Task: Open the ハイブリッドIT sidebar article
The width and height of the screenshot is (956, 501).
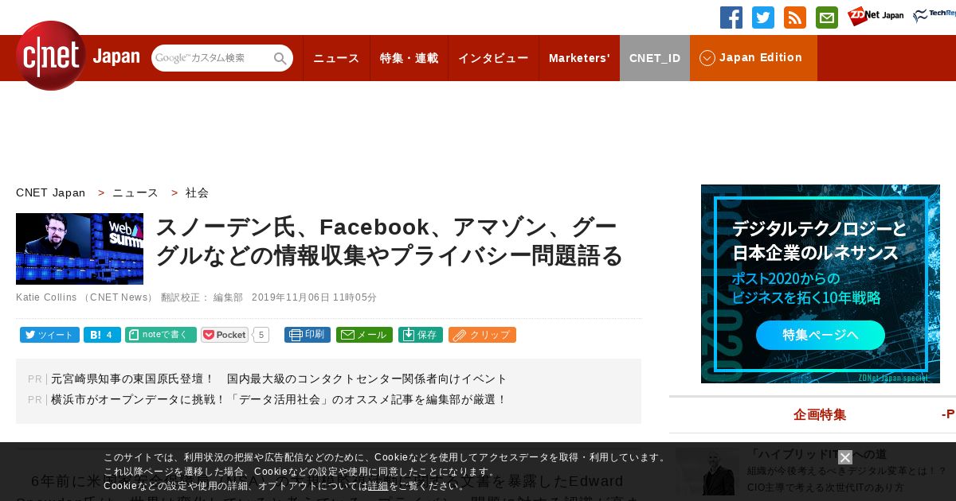Action: pos(816,455)
